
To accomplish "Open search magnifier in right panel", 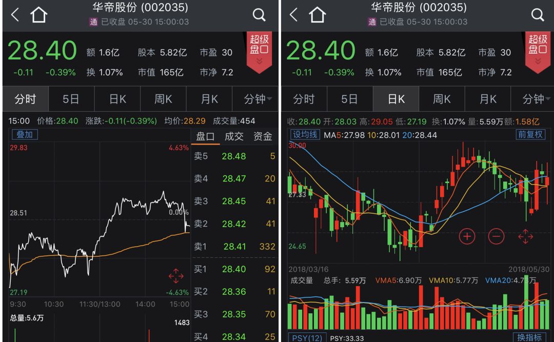I will point(538,15).
